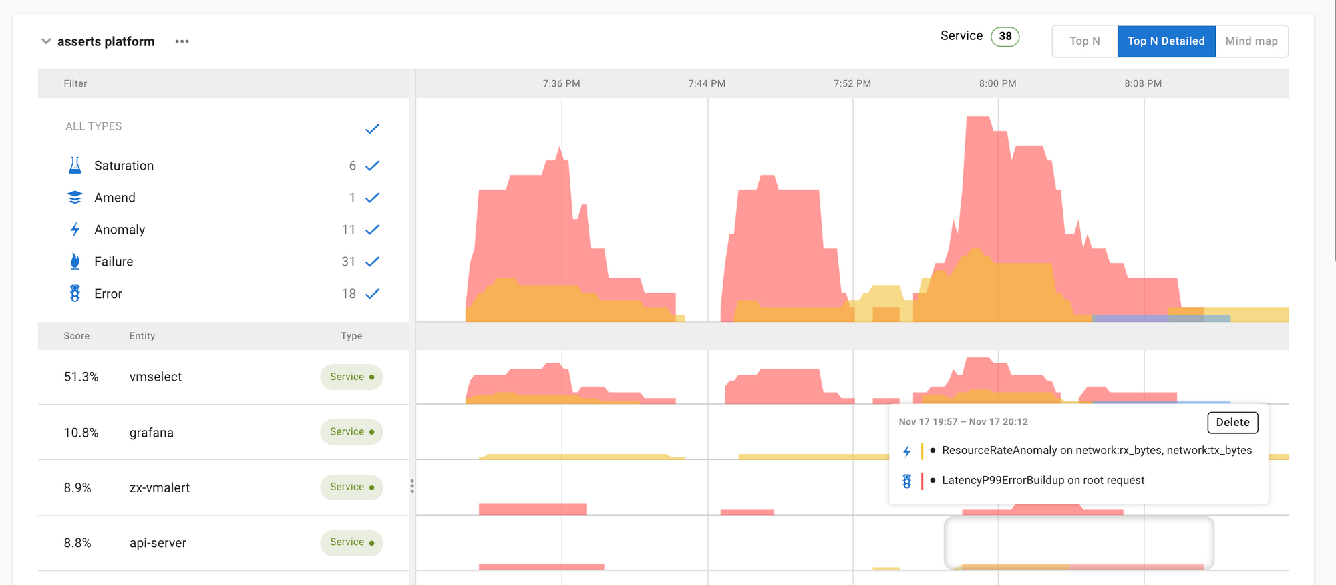Viewport: 1336px width, 585px height.
Task: Uncheck the Failure filter checkmark
Action: 372,262
